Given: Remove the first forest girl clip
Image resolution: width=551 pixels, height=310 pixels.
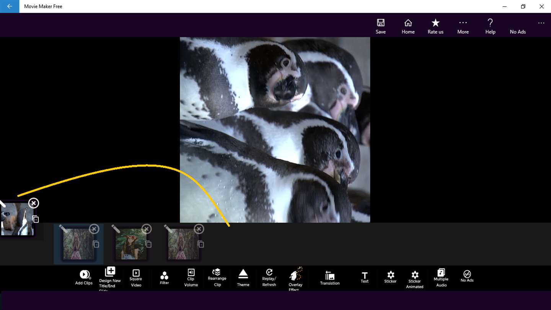Looking at the screenshot, I should point(94,229).
